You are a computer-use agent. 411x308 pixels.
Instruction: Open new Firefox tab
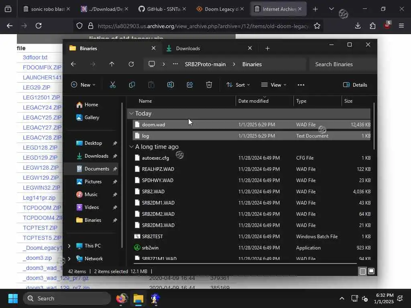pos(315,9)
